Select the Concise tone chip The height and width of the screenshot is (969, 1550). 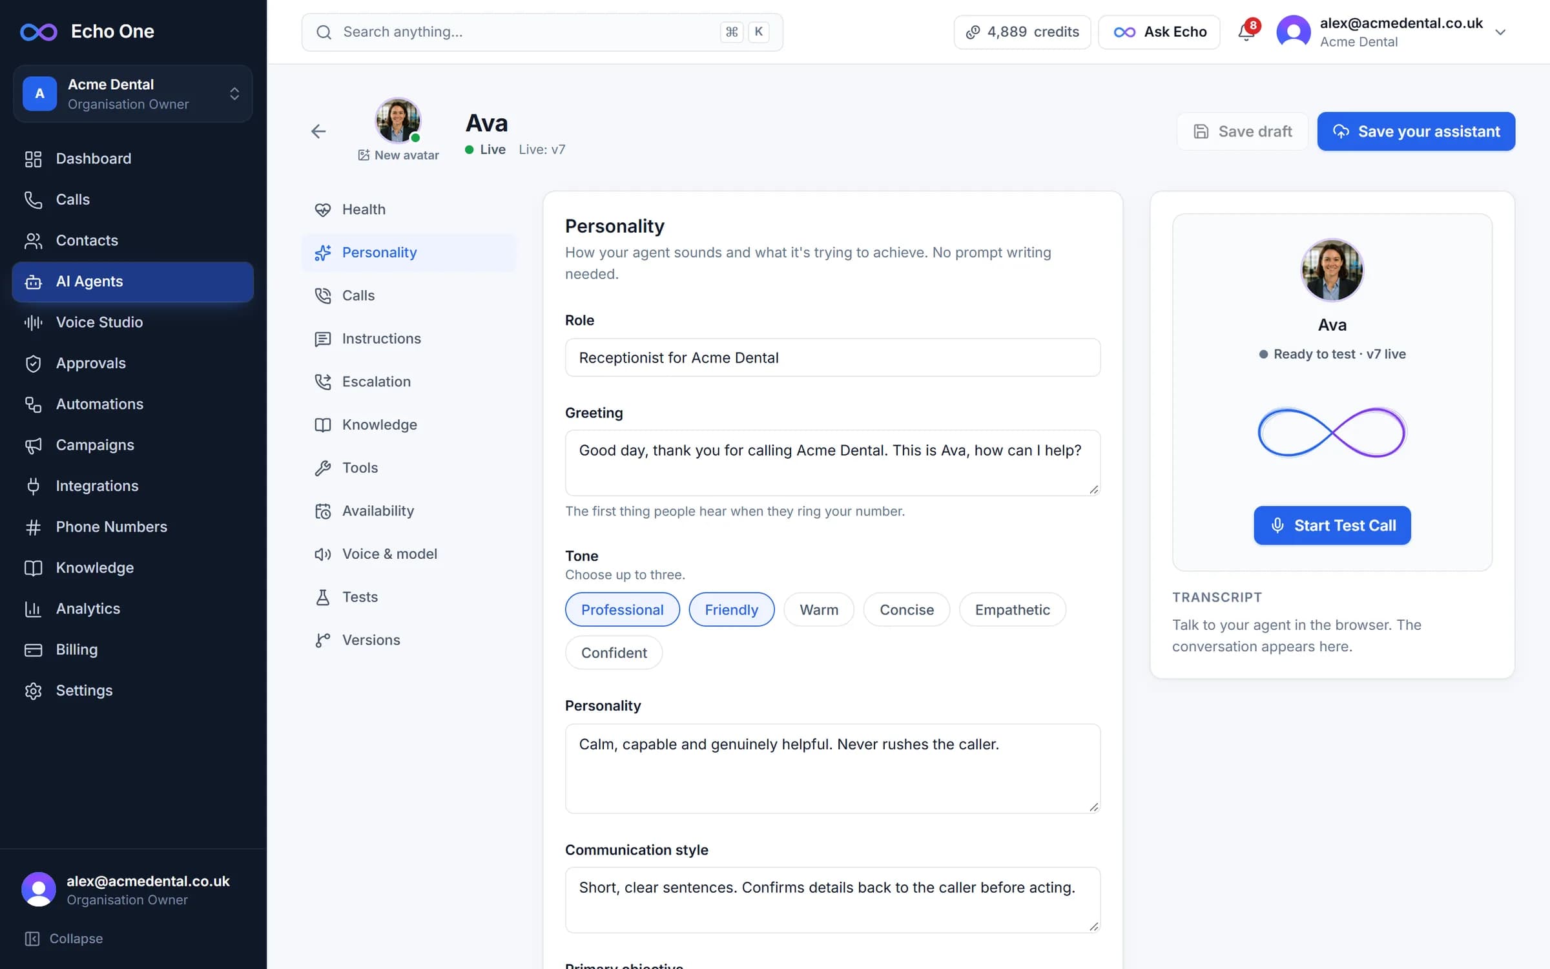point(906,609)
